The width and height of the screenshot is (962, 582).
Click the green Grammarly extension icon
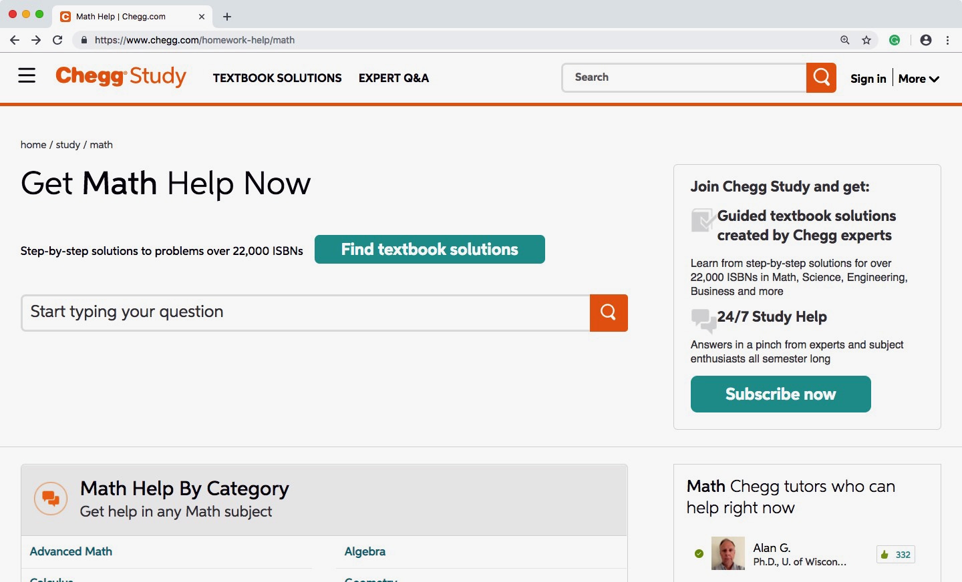click(895, 40)
